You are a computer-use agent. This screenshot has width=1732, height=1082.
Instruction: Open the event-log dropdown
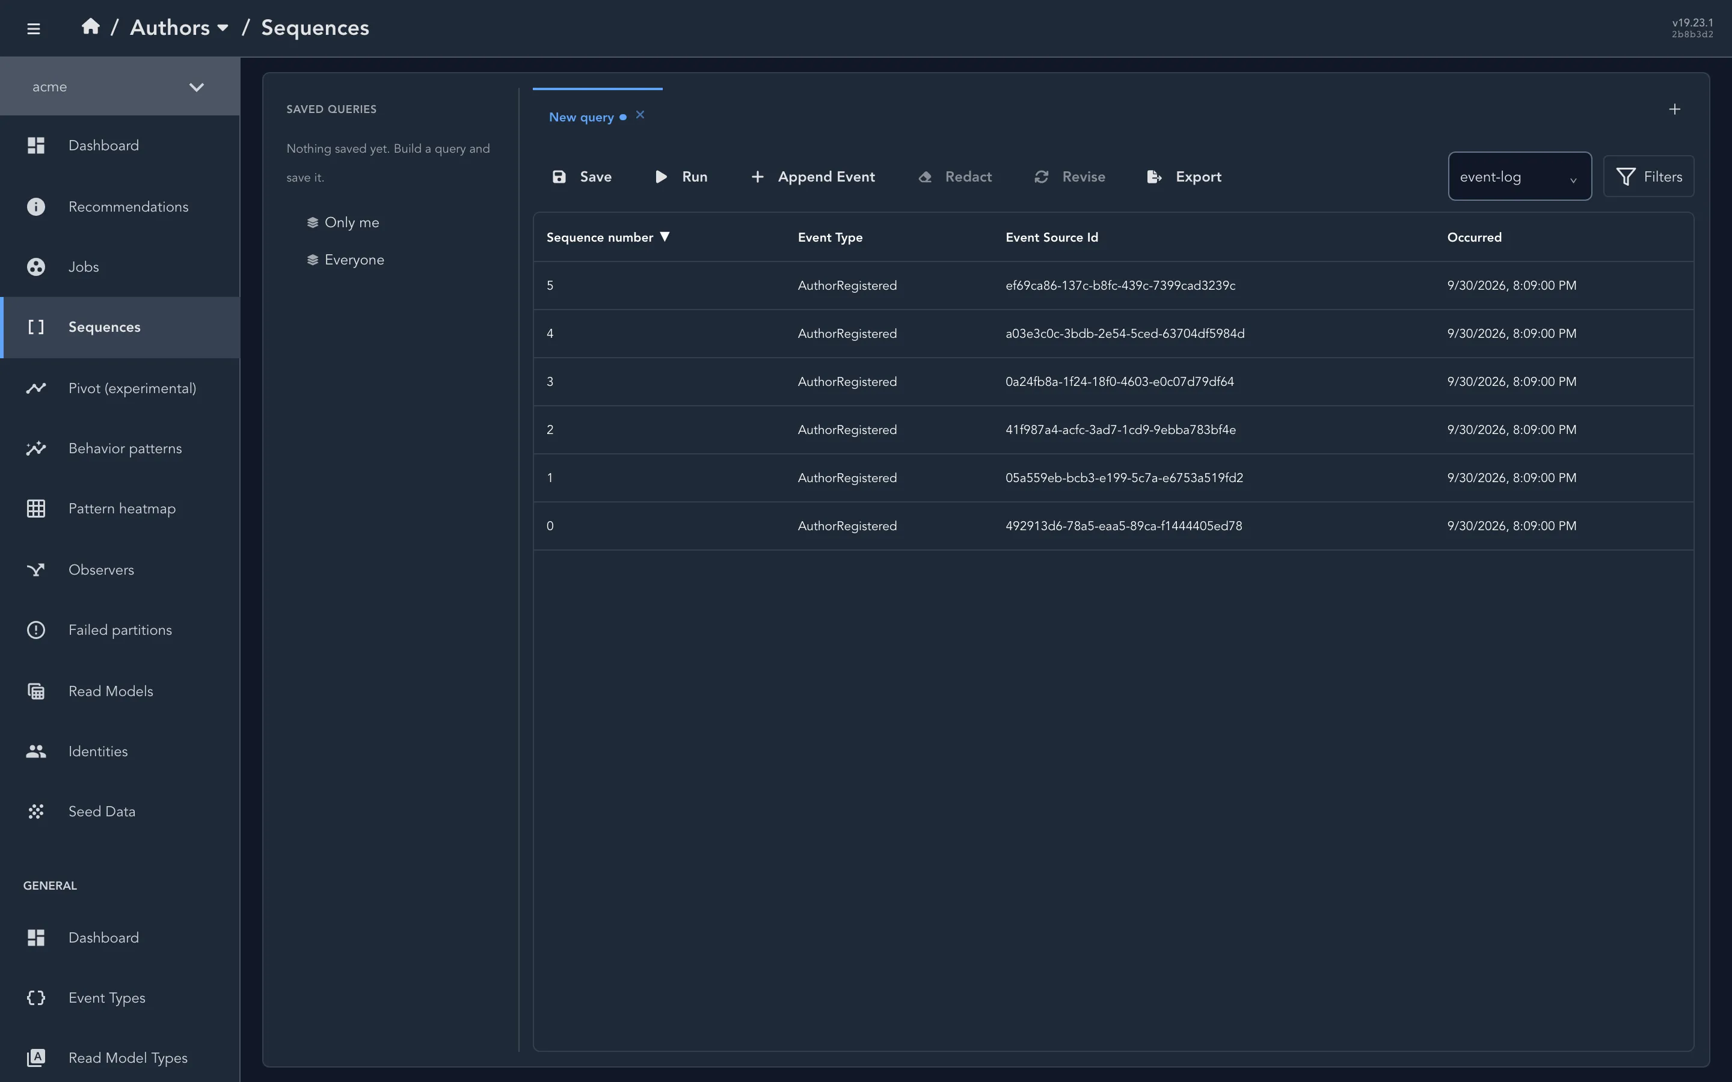(x=1520, y=176)
